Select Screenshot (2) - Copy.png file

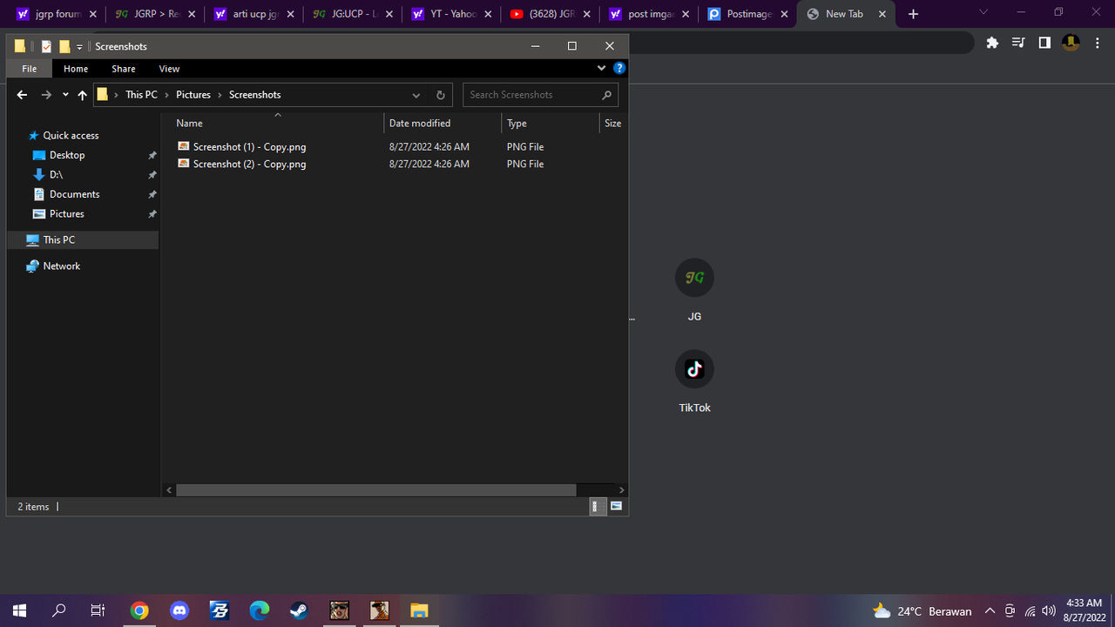point(249,164)
